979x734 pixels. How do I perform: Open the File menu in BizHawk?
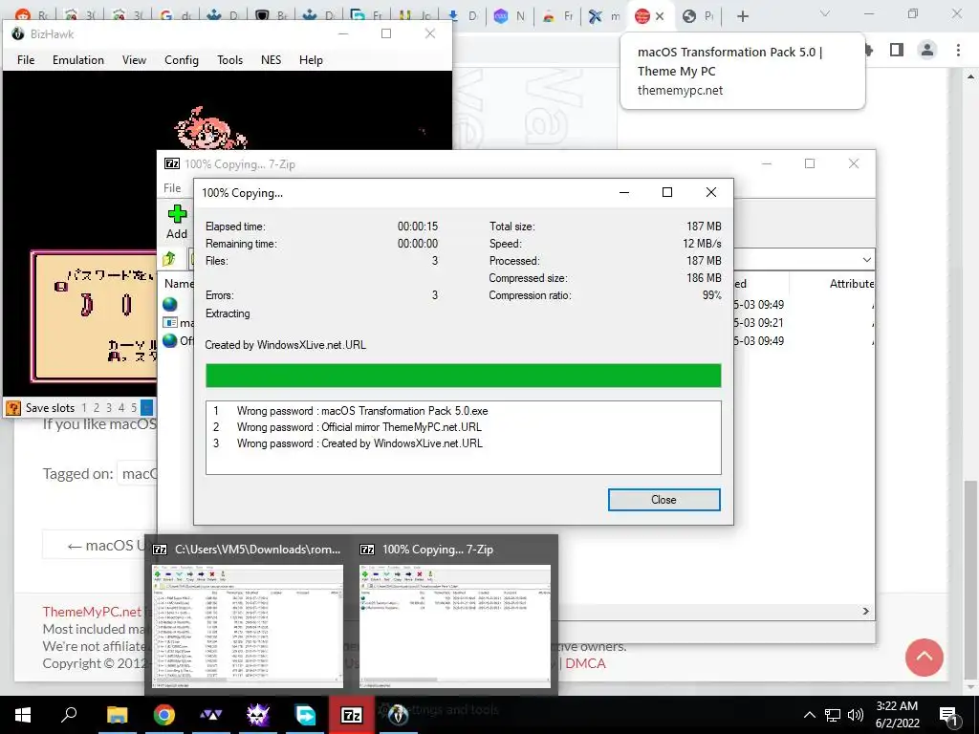click(26, 60)
